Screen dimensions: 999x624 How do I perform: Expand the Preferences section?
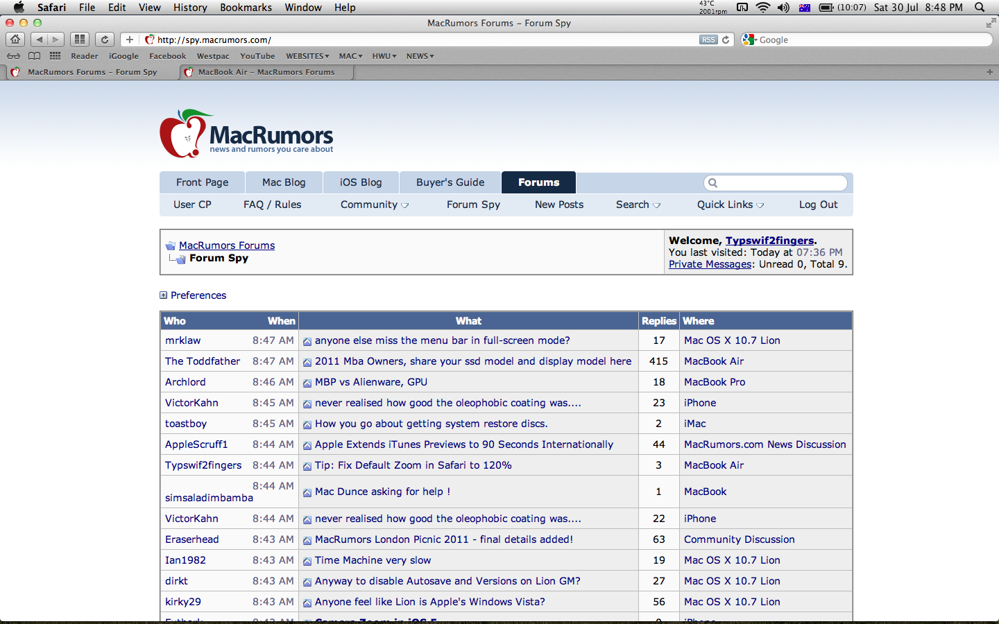point(193,295)
